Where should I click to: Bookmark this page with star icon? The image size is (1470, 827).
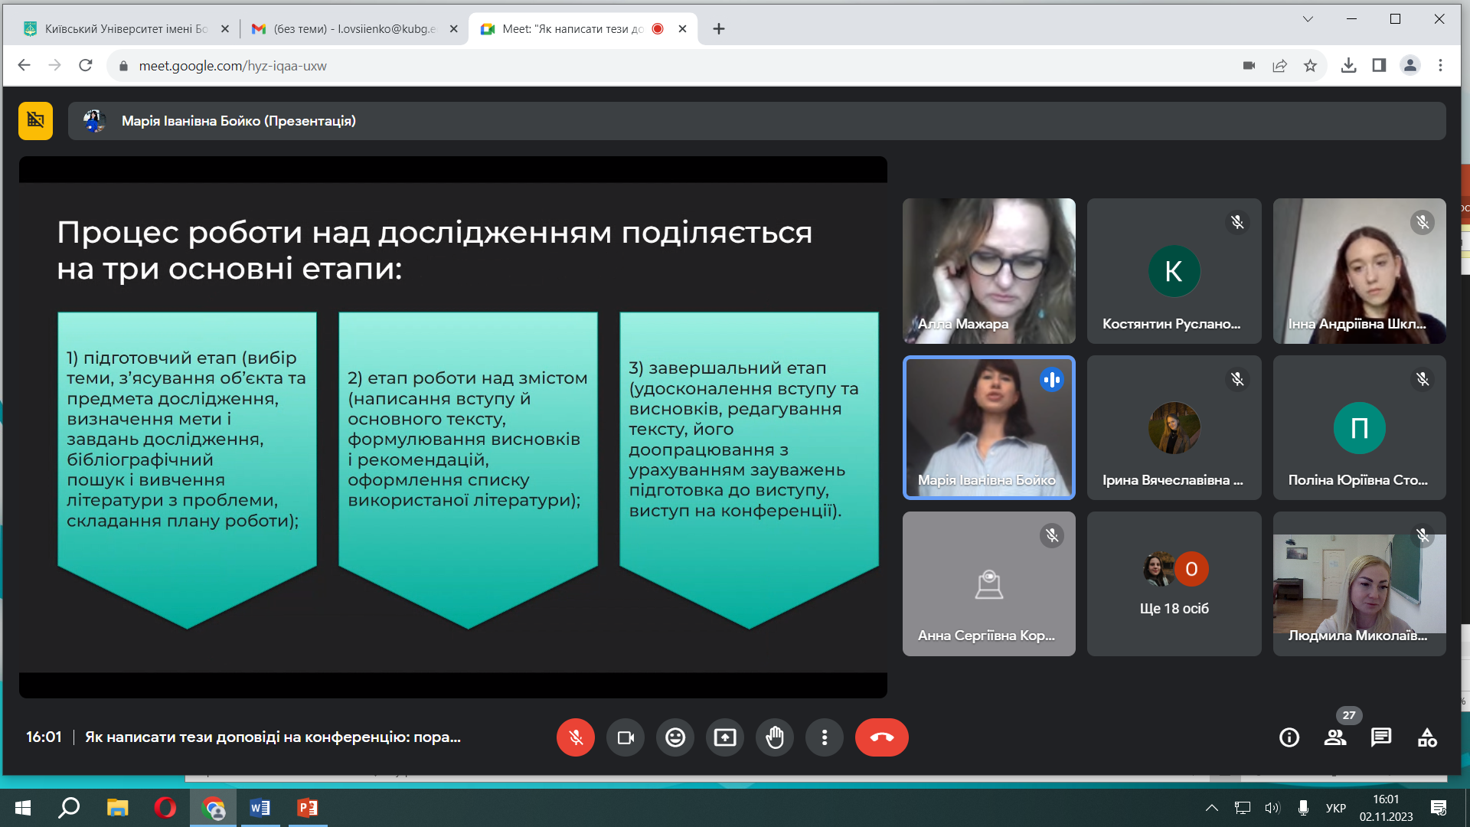coord(1310,66)
